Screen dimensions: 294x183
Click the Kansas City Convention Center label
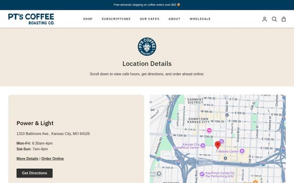[x=187, y=146]
